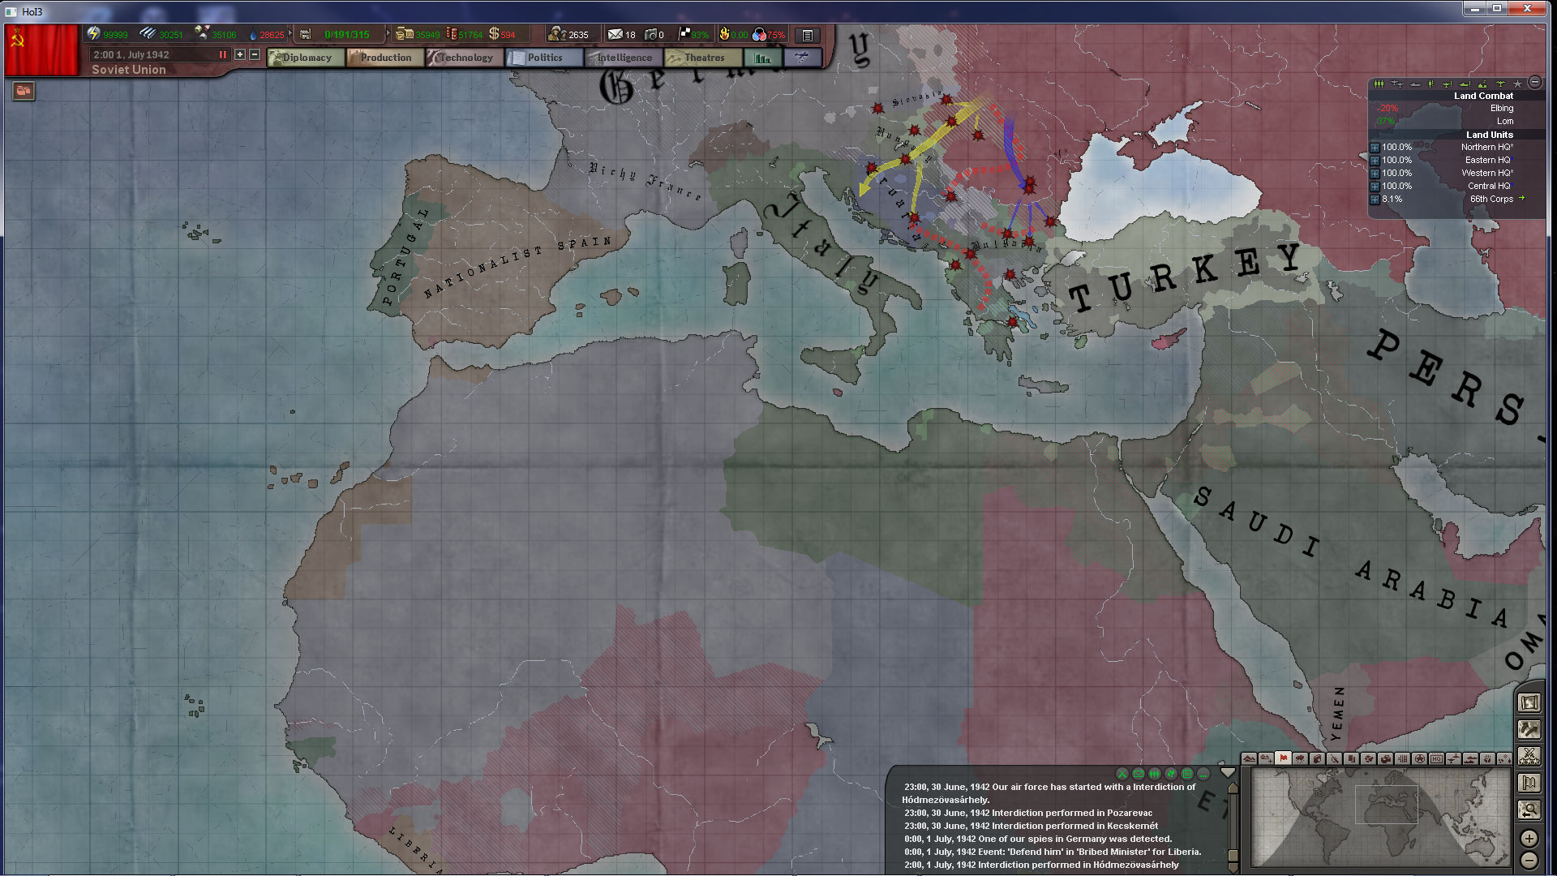The image size is (1557, 876).
Task: Toggle the land units outliner filter icon
Action: coord(1379,84)
